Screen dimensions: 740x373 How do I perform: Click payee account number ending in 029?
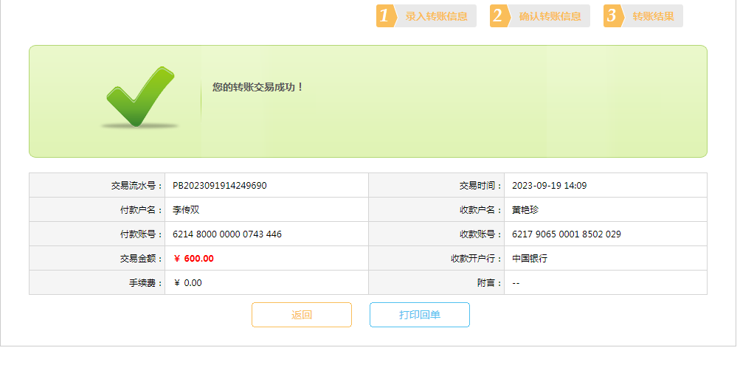[x=567, y=234]
